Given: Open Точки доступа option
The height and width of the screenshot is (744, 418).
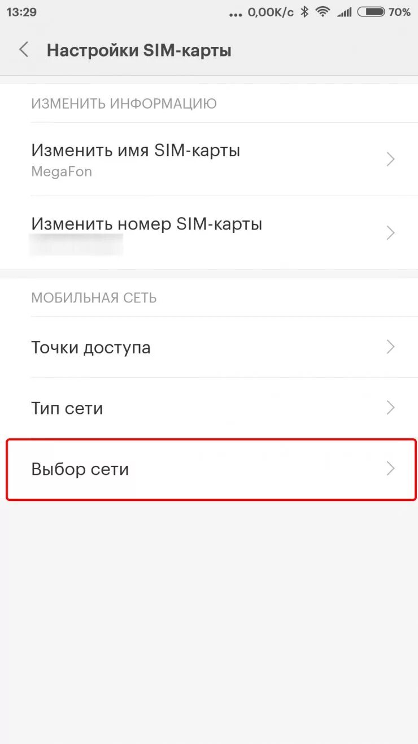Looking at the screenshot, I should pyautogui.click(x=209, y=347).
